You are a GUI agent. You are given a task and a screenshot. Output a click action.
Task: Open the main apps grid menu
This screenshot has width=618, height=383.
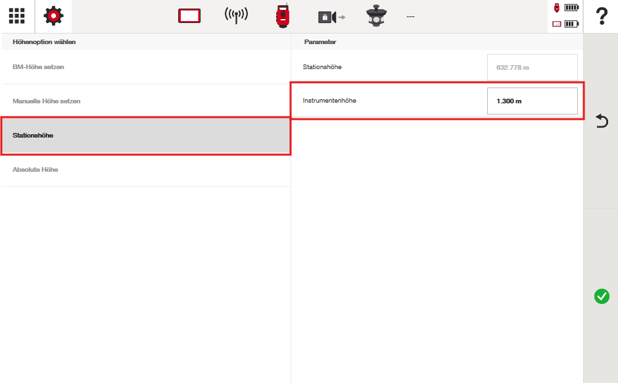coord(16,16)
